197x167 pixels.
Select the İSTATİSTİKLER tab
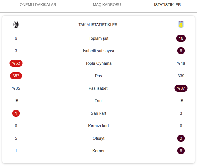click(167, 5)
